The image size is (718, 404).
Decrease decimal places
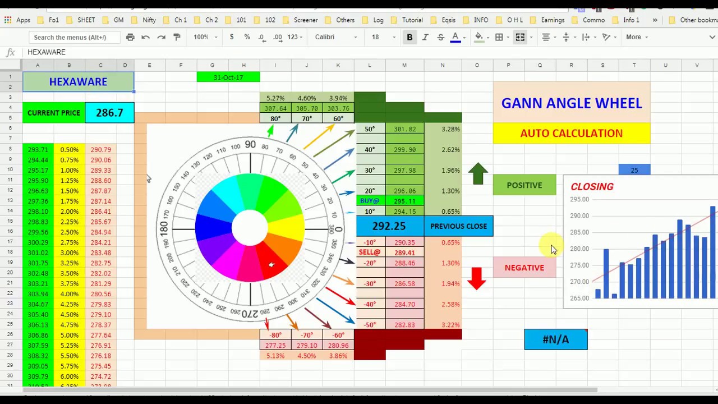(x=262, y=37)
